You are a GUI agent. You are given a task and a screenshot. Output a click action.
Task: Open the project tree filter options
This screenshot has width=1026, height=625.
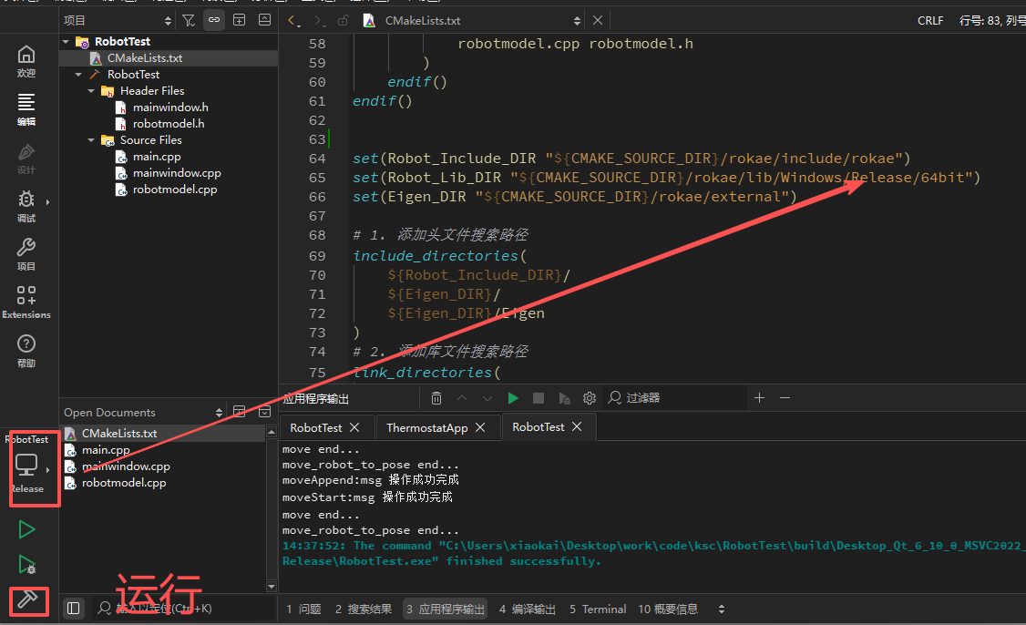tap(188, 20)
